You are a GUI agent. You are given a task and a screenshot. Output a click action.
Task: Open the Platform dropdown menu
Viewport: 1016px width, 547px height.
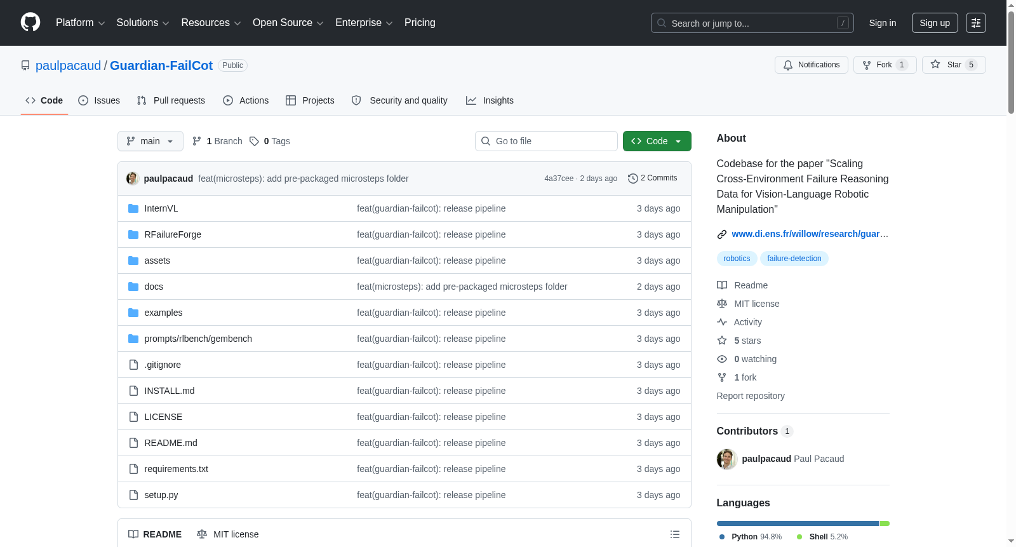80,23
